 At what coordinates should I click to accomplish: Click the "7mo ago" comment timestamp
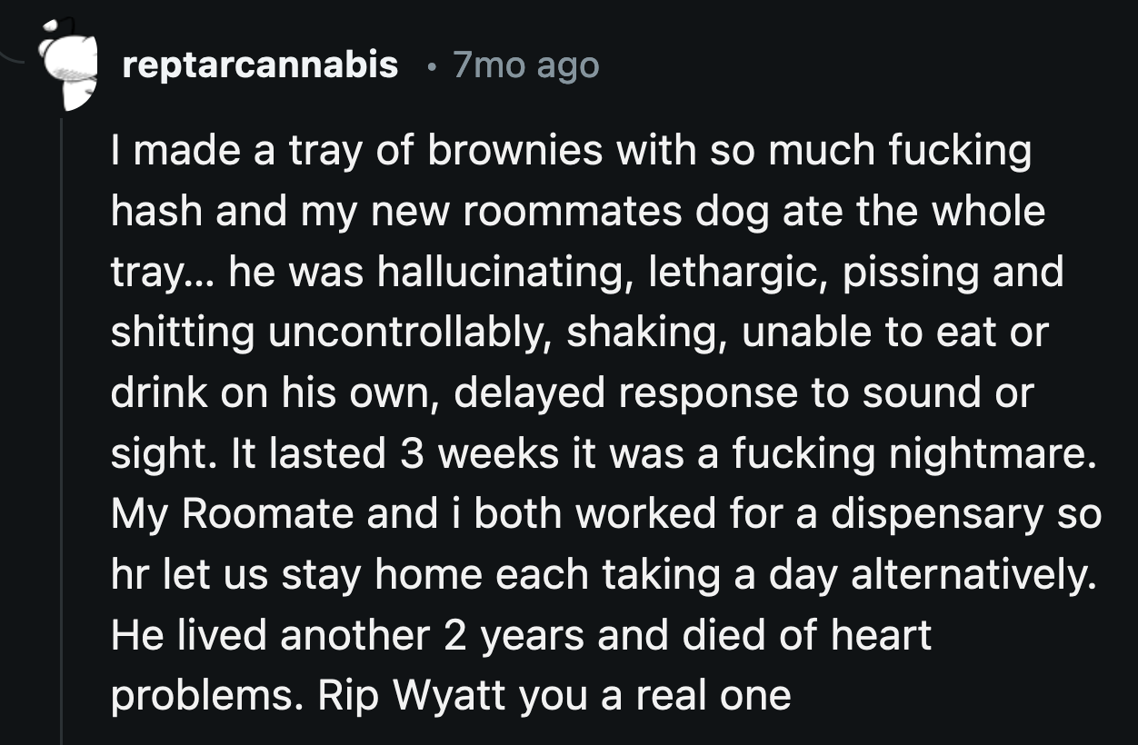525,65
